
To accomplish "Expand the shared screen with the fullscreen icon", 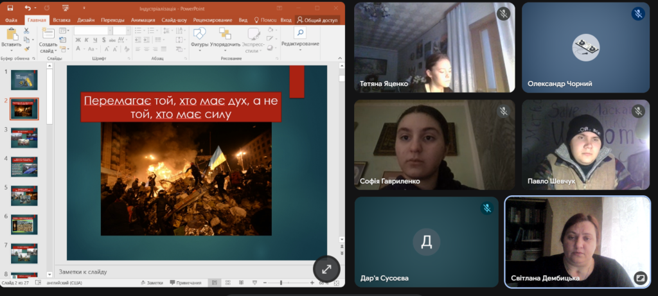I will coord(326,270).
